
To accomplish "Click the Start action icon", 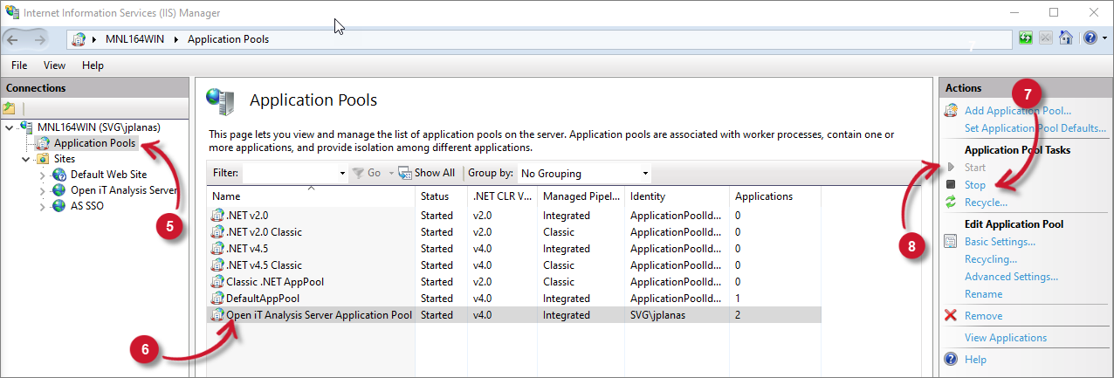I will click(x=951, y=167).
